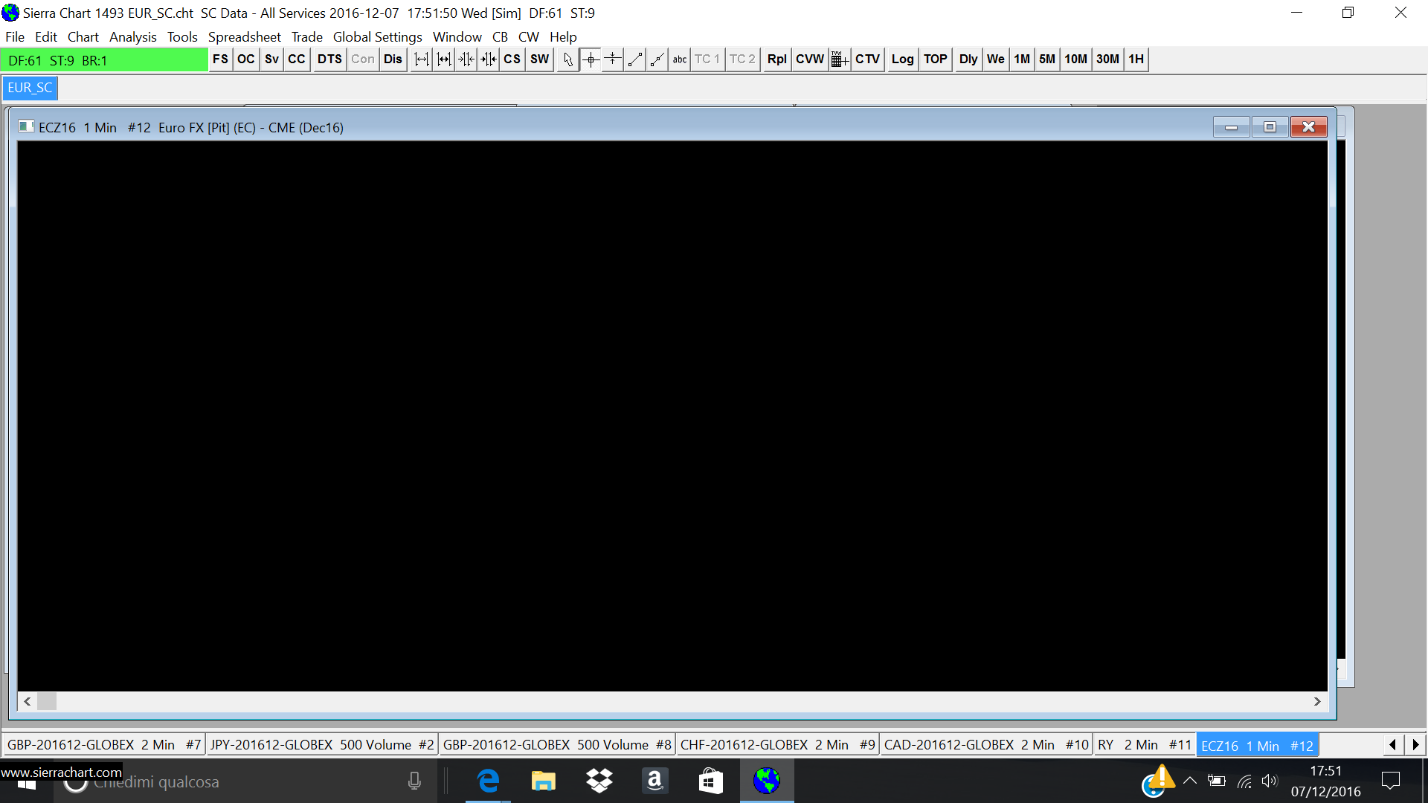Open Dropbox from the Windows taskbar
1428x803 pixels.
[599, 781]
